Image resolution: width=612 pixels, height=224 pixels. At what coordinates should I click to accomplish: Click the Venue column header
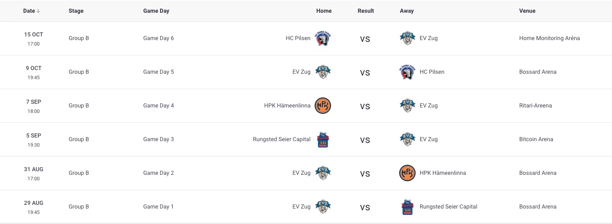pos(527,11)
